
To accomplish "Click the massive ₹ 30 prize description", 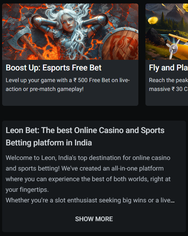I will 168,89.
